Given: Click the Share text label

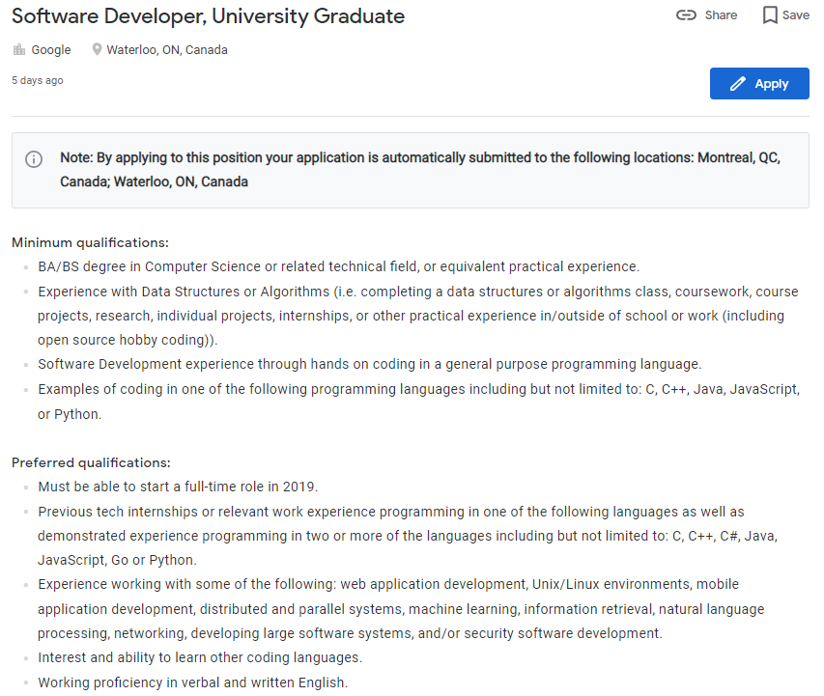Looking at the screenshot, I should tap(721, 15).
